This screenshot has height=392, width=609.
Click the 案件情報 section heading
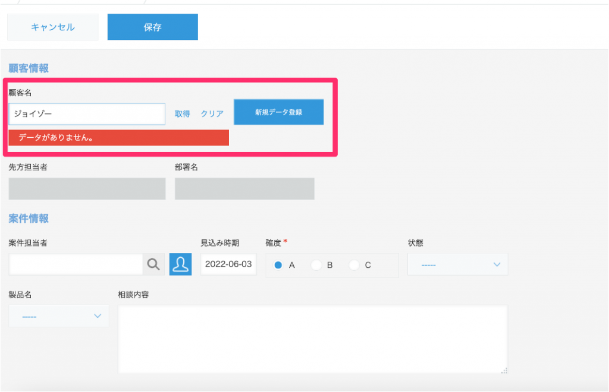[29, 219]
